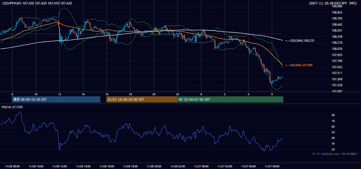The height and width of the screenshot is (169, 361).
Task: Click price axis value 107.652
Action: [337, 67]
